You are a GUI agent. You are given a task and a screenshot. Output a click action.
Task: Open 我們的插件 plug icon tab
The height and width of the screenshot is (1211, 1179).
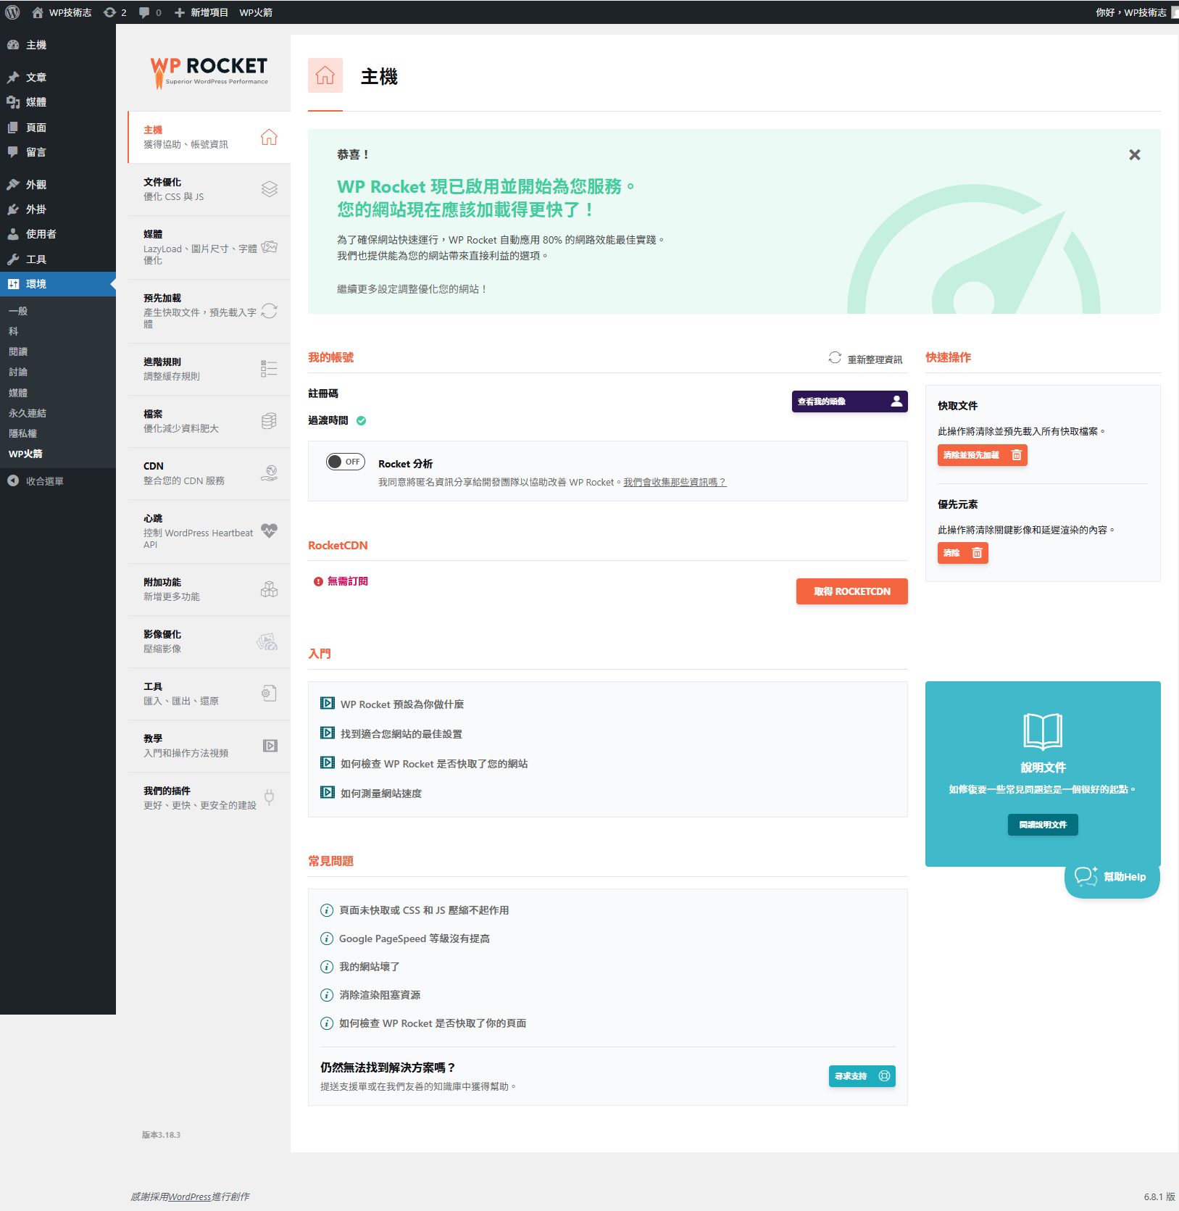pos(269,798)
